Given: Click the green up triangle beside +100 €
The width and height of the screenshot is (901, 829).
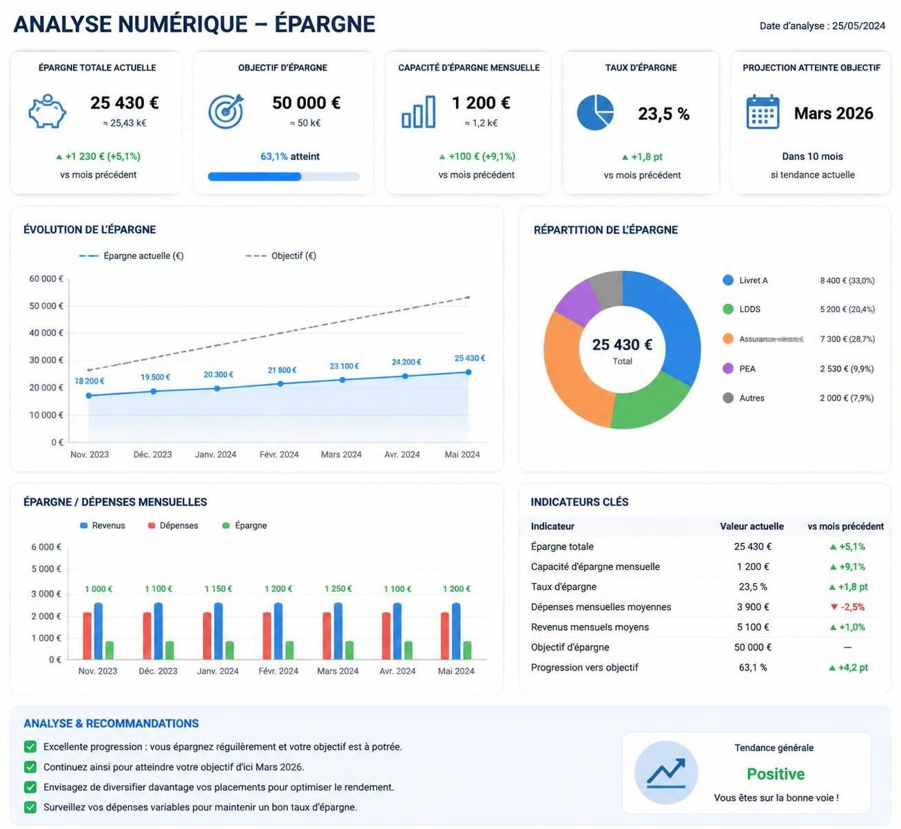Looking at the screenshot, I should [442, 157].
